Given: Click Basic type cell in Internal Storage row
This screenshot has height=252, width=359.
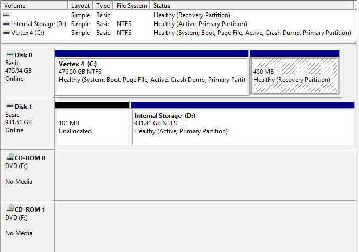Looking at the screenshot, I should (103, 24).
